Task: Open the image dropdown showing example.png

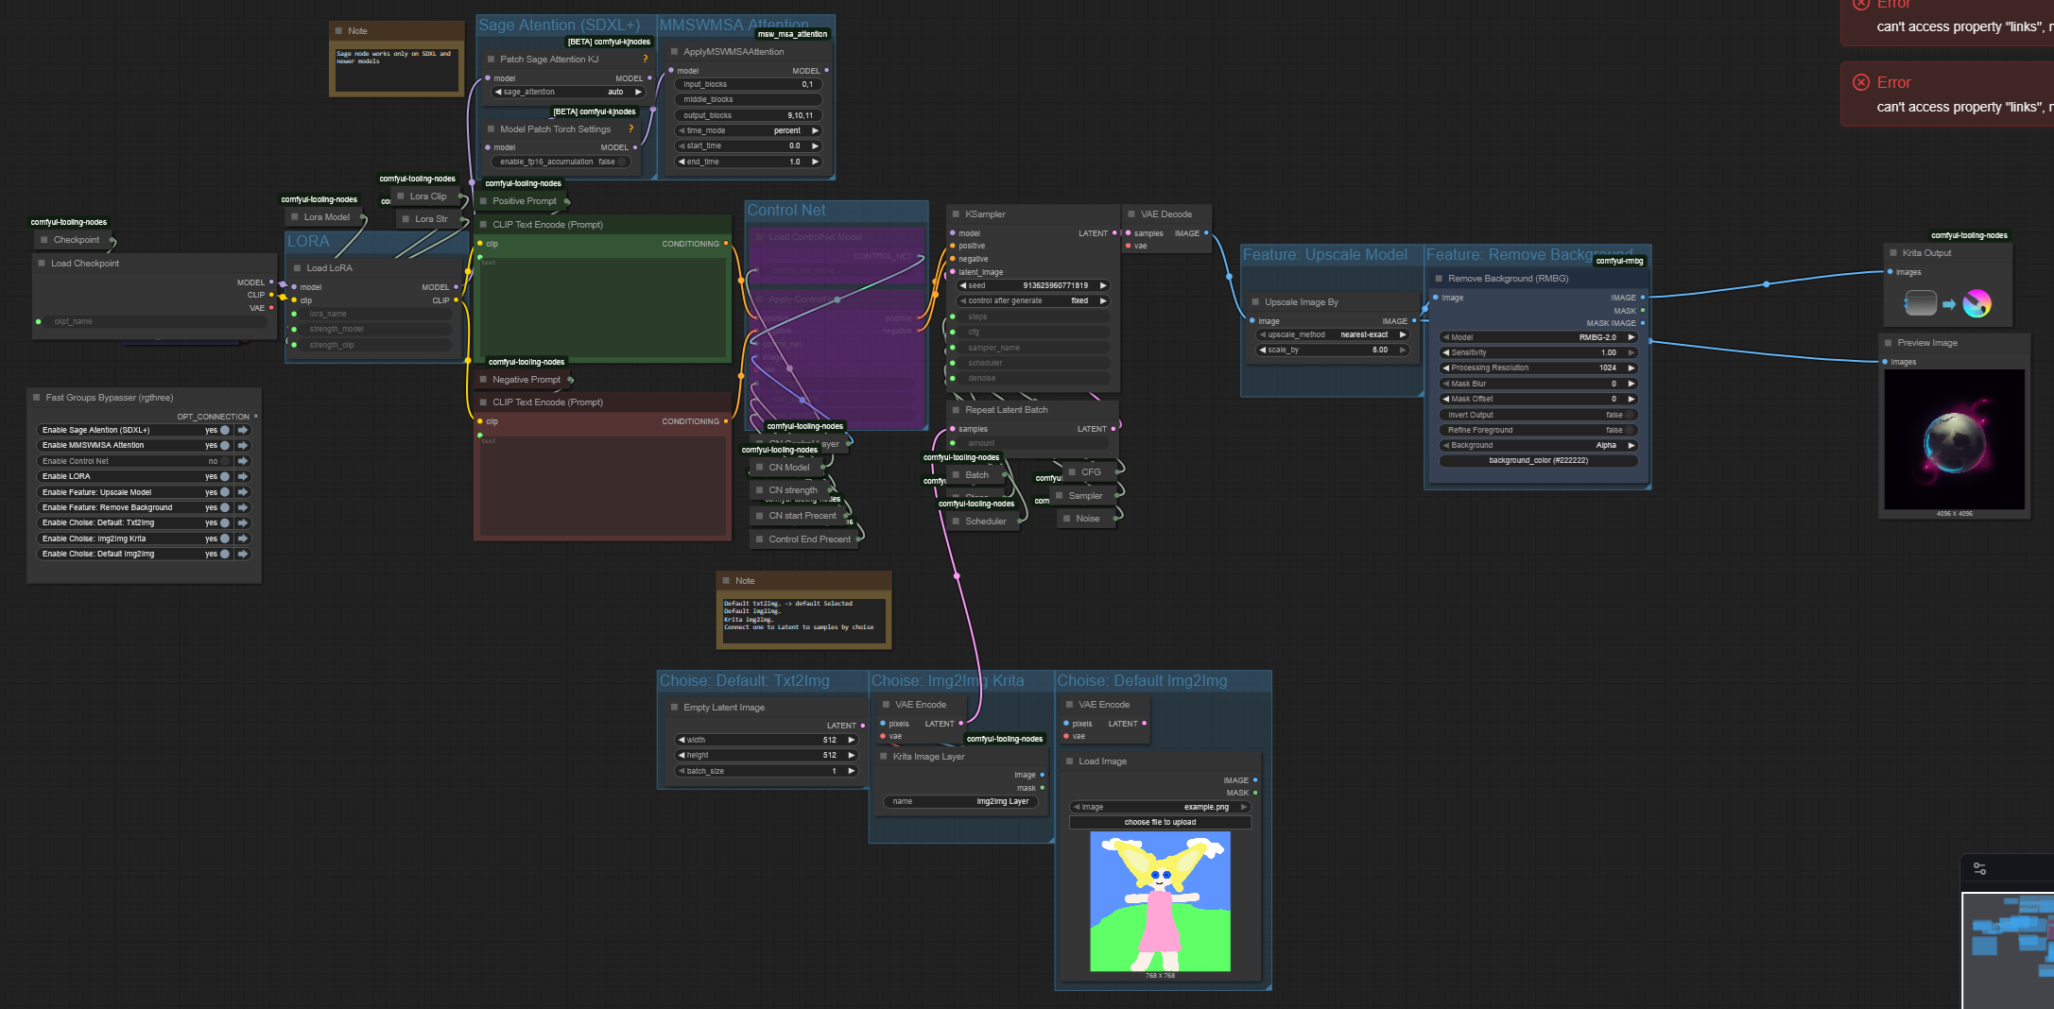Action: pyautogui.click(x=1160, y=807)
